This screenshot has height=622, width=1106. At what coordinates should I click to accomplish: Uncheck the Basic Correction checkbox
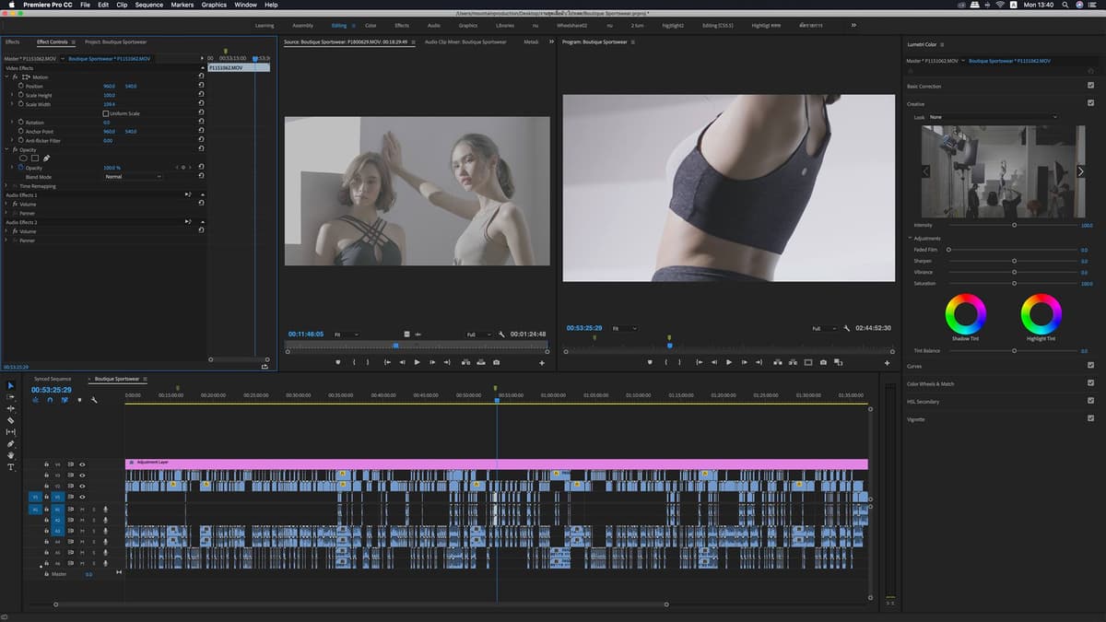click(x=1090, y=86)
